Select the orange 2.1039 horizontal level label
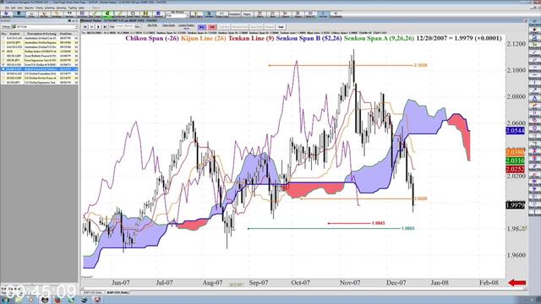 (x=421, y=65)
